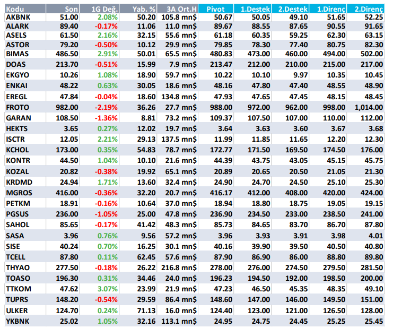This screenshot has height=328, width=393.
Task: Select the GARAN stock code row
Action: (x=18, y=118)
